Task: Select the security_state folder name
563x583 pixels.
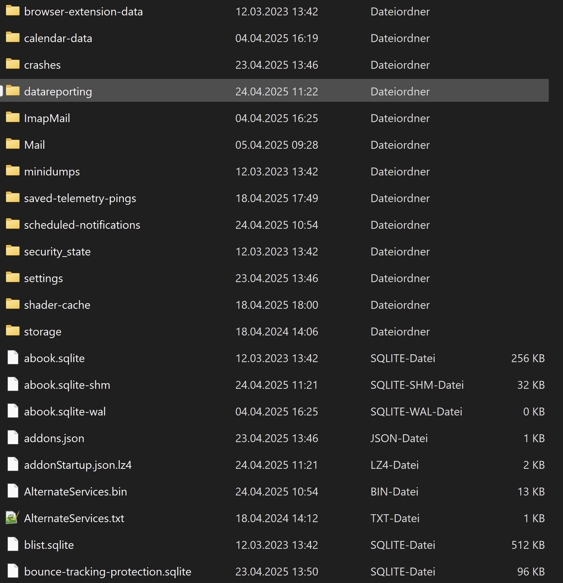Action: (57, 252)
